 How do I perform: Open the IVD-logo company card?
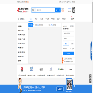tap(61, 71)
